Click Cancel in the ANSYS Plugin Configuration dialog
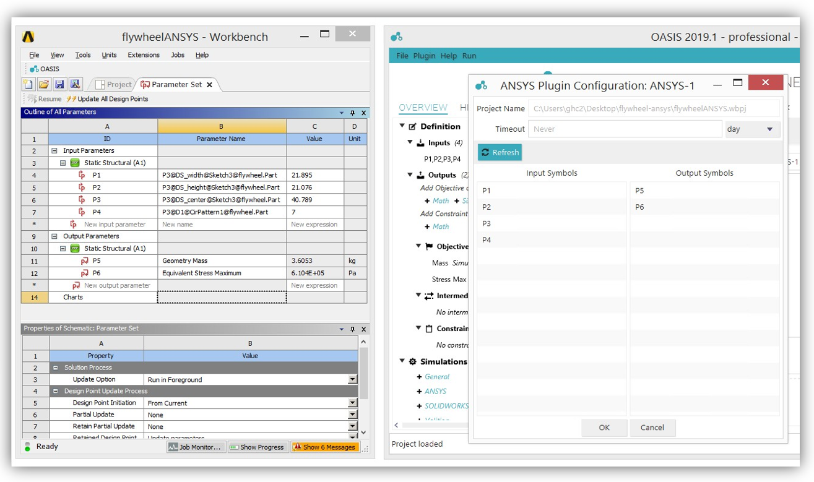The image size is (814, 482). coord(652,428)
